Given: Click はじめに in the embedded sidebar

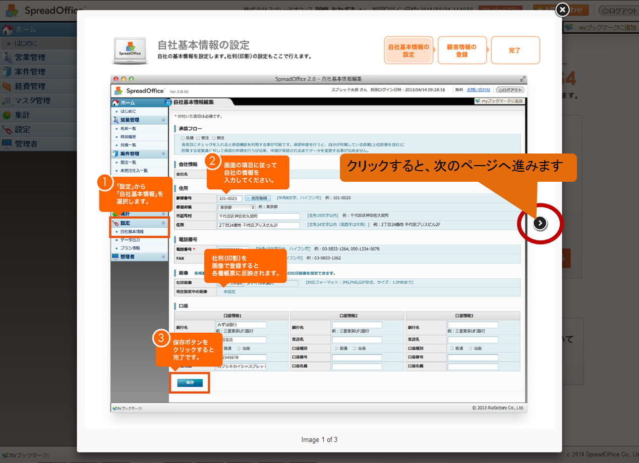Looking at the screenshot, I should (128, 111).
